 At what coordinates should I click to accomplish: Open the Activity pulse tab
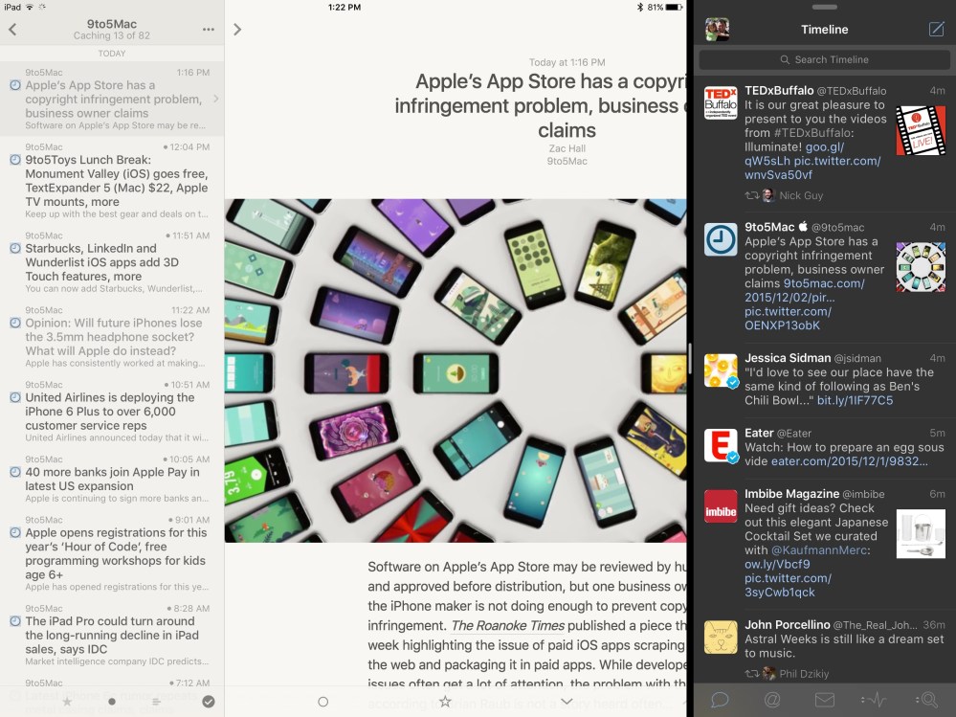875,700
